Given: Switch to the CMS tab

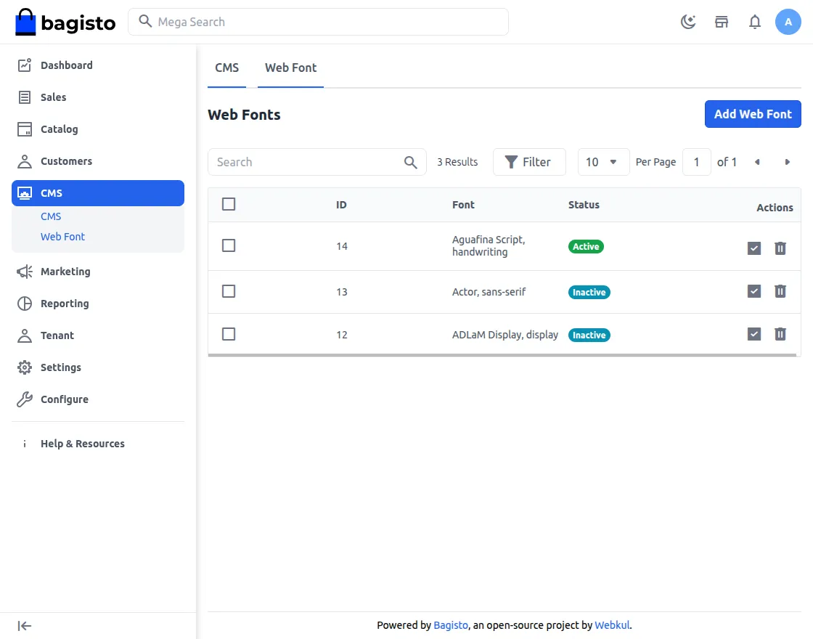Looking at the screenshot, I should (x=227, y=68).
